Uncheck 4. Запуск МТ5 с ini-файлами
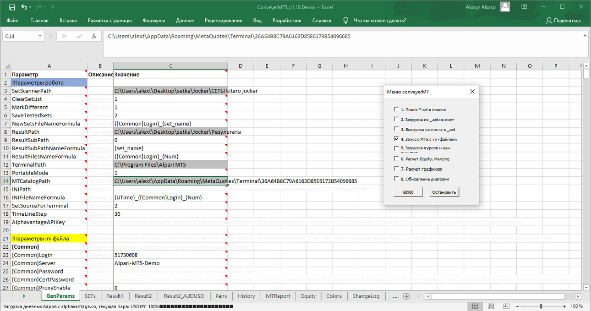The width and height of the screenshot is (591, 311). coord(396,139)
